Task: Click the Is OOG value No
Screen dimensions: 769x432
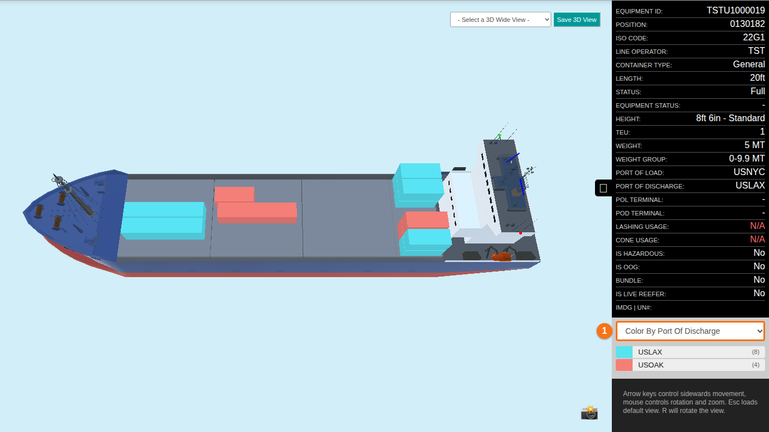Action: point(759,266)
